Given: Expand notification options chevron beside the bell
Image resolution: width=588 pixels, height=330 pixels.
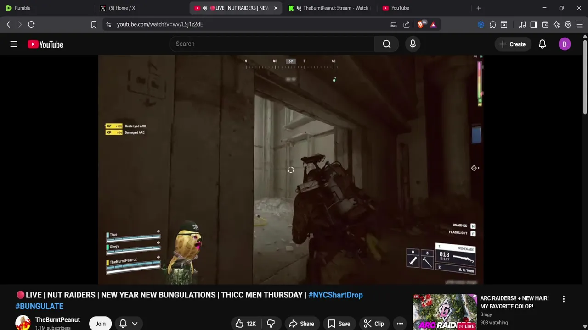Looking at the screenshot, I should [x=135, y=324].
